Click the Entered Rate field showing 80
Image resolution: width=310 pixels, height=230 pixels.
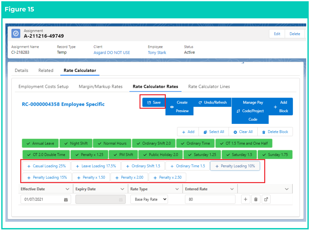click(x=210, y=199)
